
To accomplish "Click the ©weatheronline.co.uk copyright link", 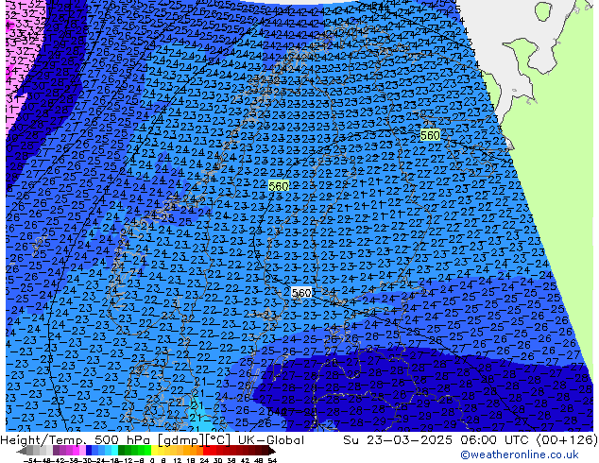I will (x=520, y=454).
